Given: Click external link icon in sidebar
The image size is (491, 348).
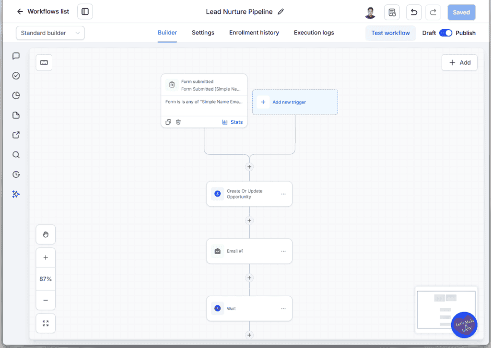Looking at the screenshot, I should 16,135.
